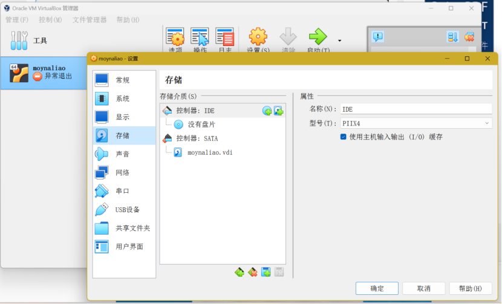Click notification speech-bubble icon in manager
The width and height of the screenshot is (502, 304).
378,37
